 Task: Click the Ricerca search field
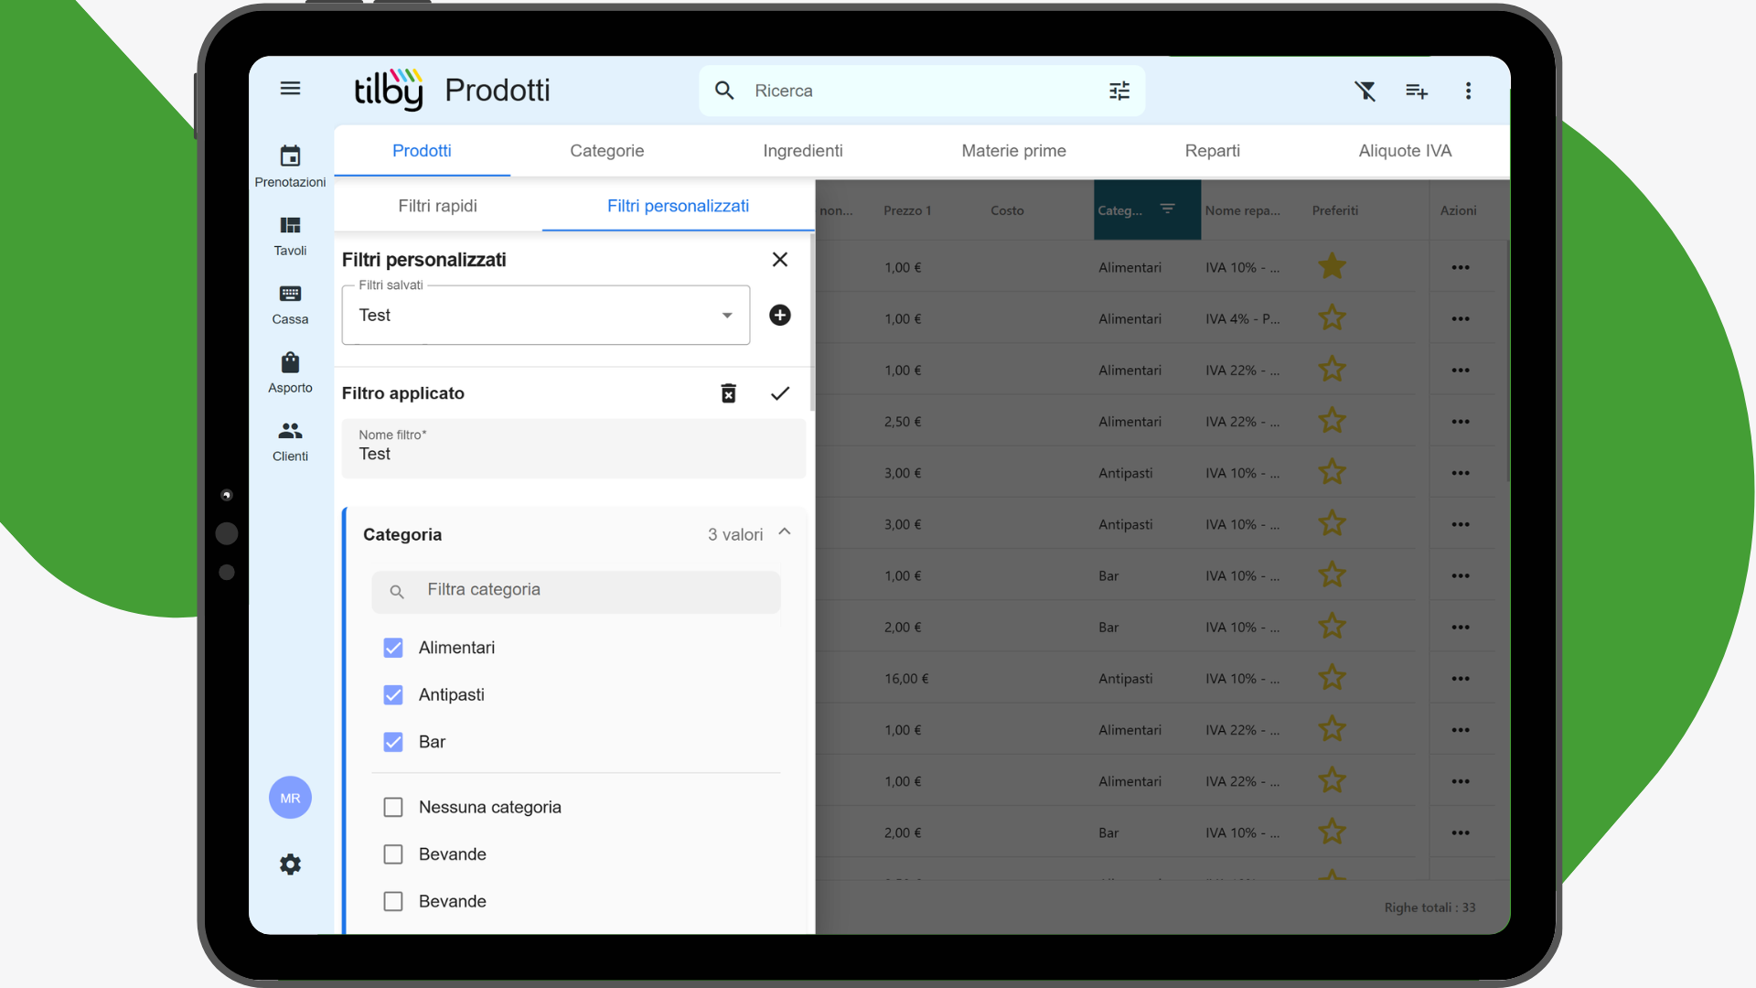922,91
